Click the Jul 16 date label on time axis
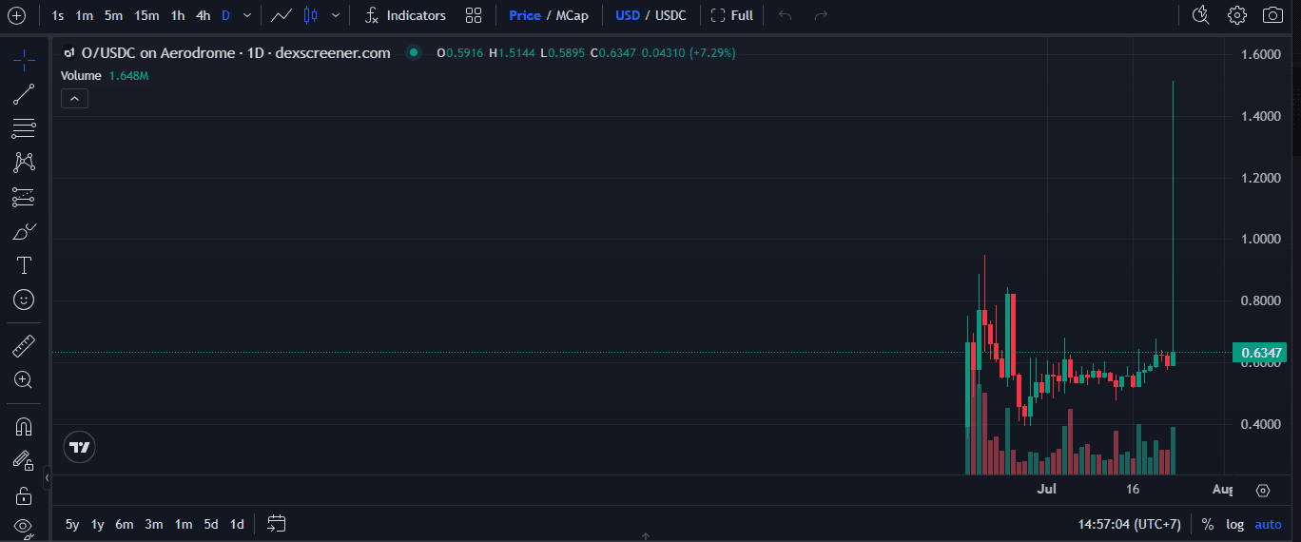This screenshot has height=542, width=1301. (x=1133, y=490)
